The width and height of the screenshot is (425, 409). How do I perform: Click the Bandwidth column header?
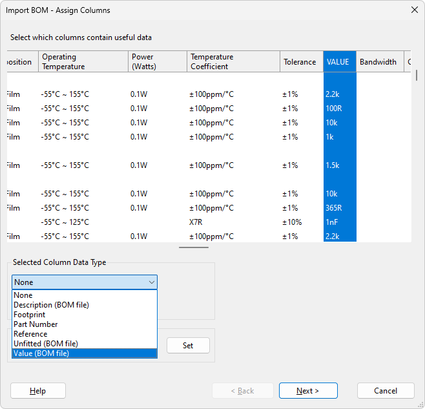[378, 62]
